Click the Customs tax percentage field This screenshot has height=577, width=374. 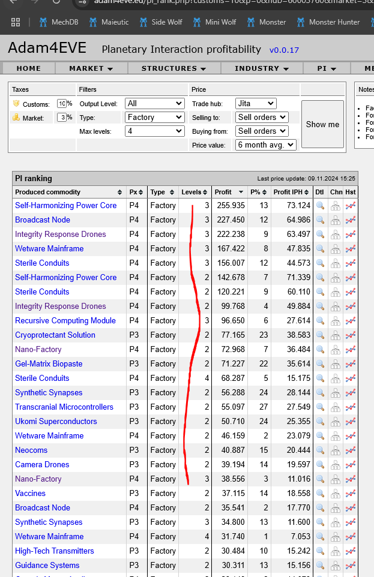[62, 104]
